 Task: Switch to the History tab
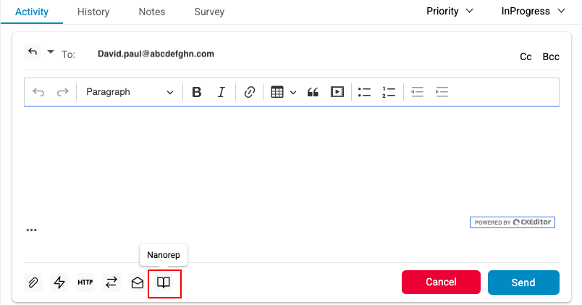(93, 12)
